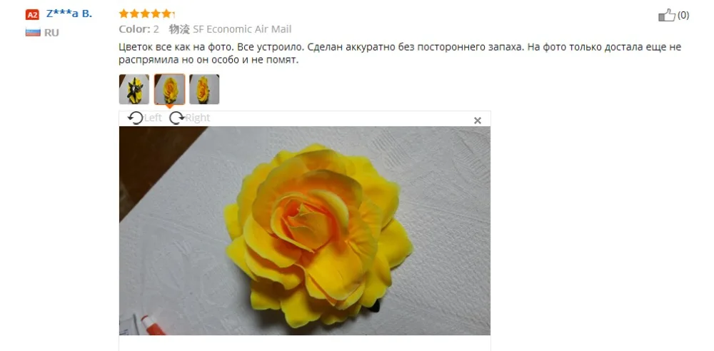This screenshot has width=714, height=351.
Task: View the third yellow rose thumbnail
Action: click(204, 89)
